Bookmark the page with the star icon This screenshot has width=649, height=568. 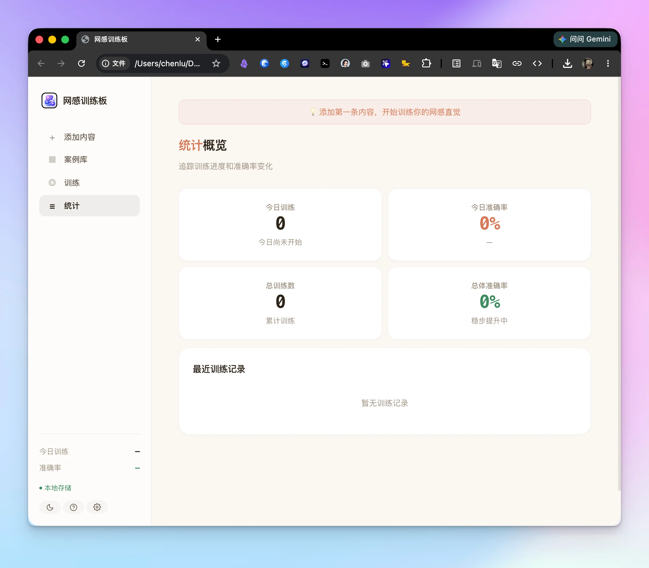[216, 63]
